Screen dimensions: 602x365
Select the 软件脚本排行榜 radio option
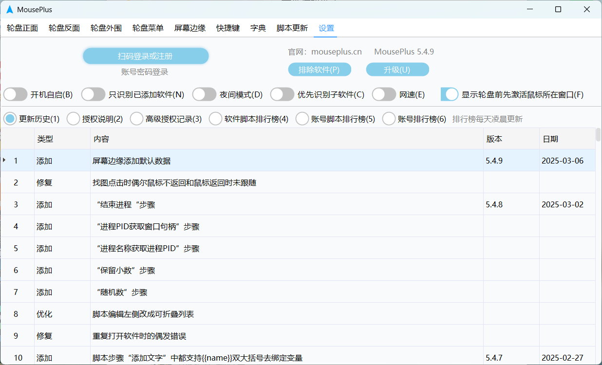coord(215,119)
